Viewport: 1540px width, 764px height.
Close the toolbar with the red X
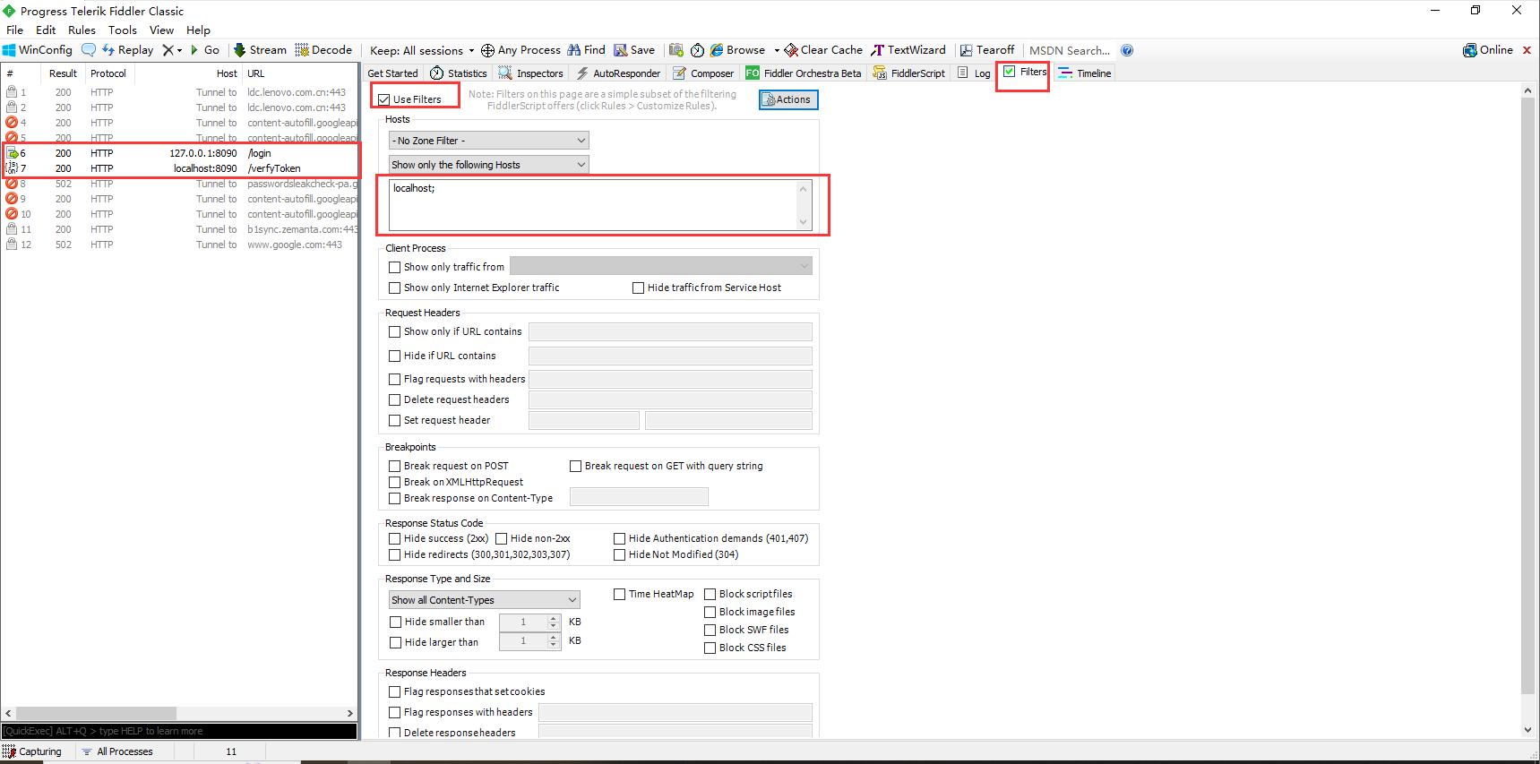tap(1527, 50)
